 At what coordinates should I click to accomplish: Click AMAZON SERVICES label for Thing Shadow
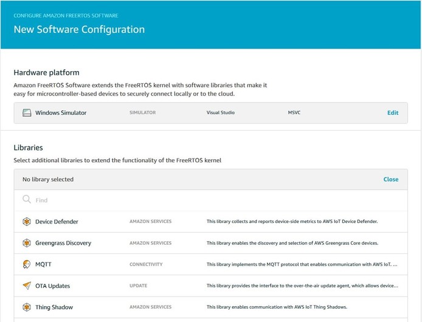[150, 307]
